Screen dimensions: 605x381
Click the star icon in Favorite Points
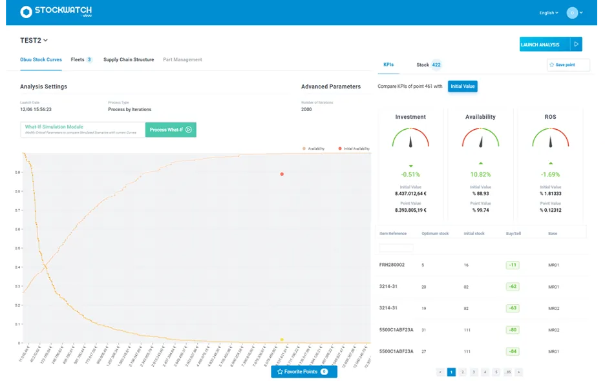tap(280, 372)
